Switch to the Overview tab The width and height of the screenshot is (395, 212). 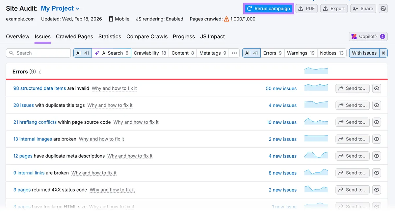18,37
